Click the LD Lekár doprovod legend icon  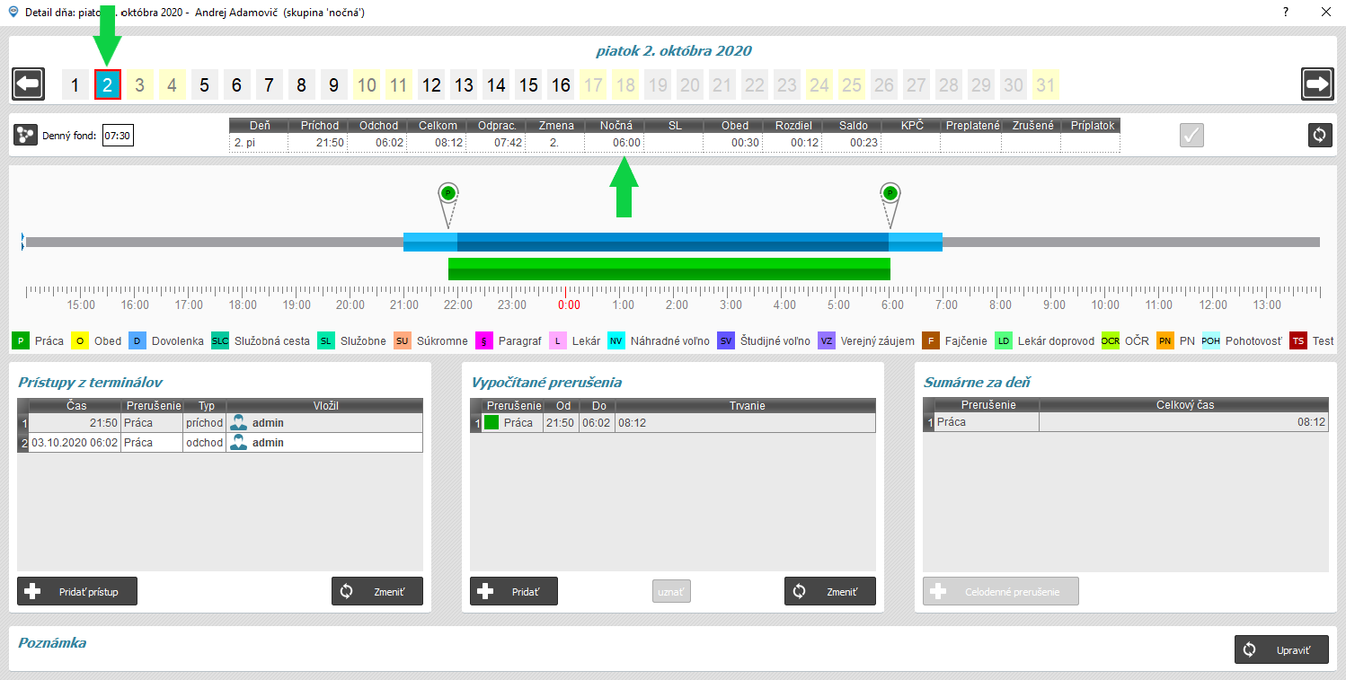tap(1005, 341)
